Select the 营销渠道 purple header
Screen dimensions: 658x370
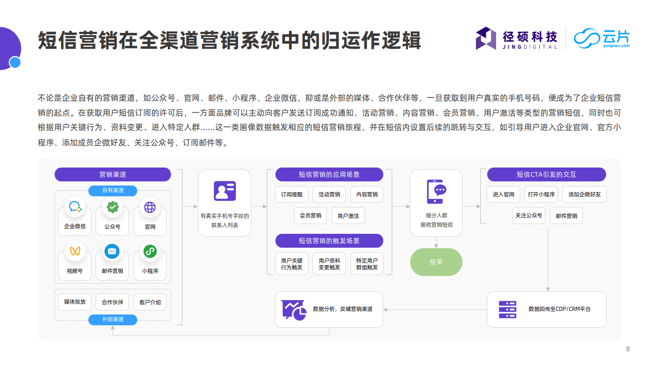(x=113, y=175)
